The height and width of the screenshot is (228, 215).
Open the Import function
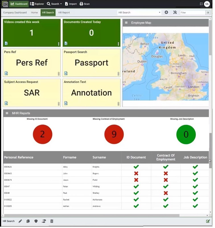click(71, 4)
